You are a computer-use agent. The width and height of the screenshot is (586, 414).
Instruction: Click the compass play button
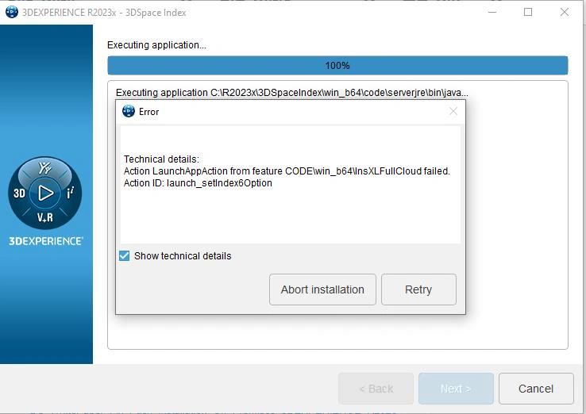click(45, 193)
